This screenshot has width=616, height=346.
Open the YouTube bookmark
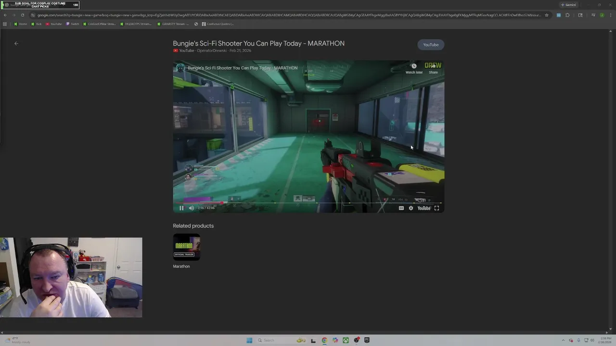click(54, 24)
